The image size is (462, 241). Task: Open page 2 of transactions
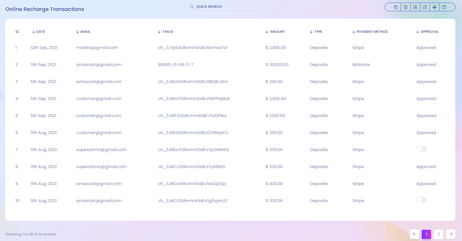tap(438, 234)
